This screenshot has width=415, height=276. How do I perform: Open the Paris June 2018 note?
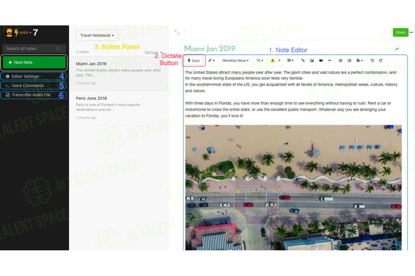pos(119,108)
